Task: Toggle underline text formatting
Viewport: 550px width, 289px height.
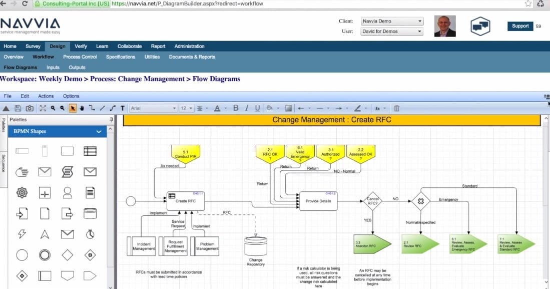Action: click(258, 108)
